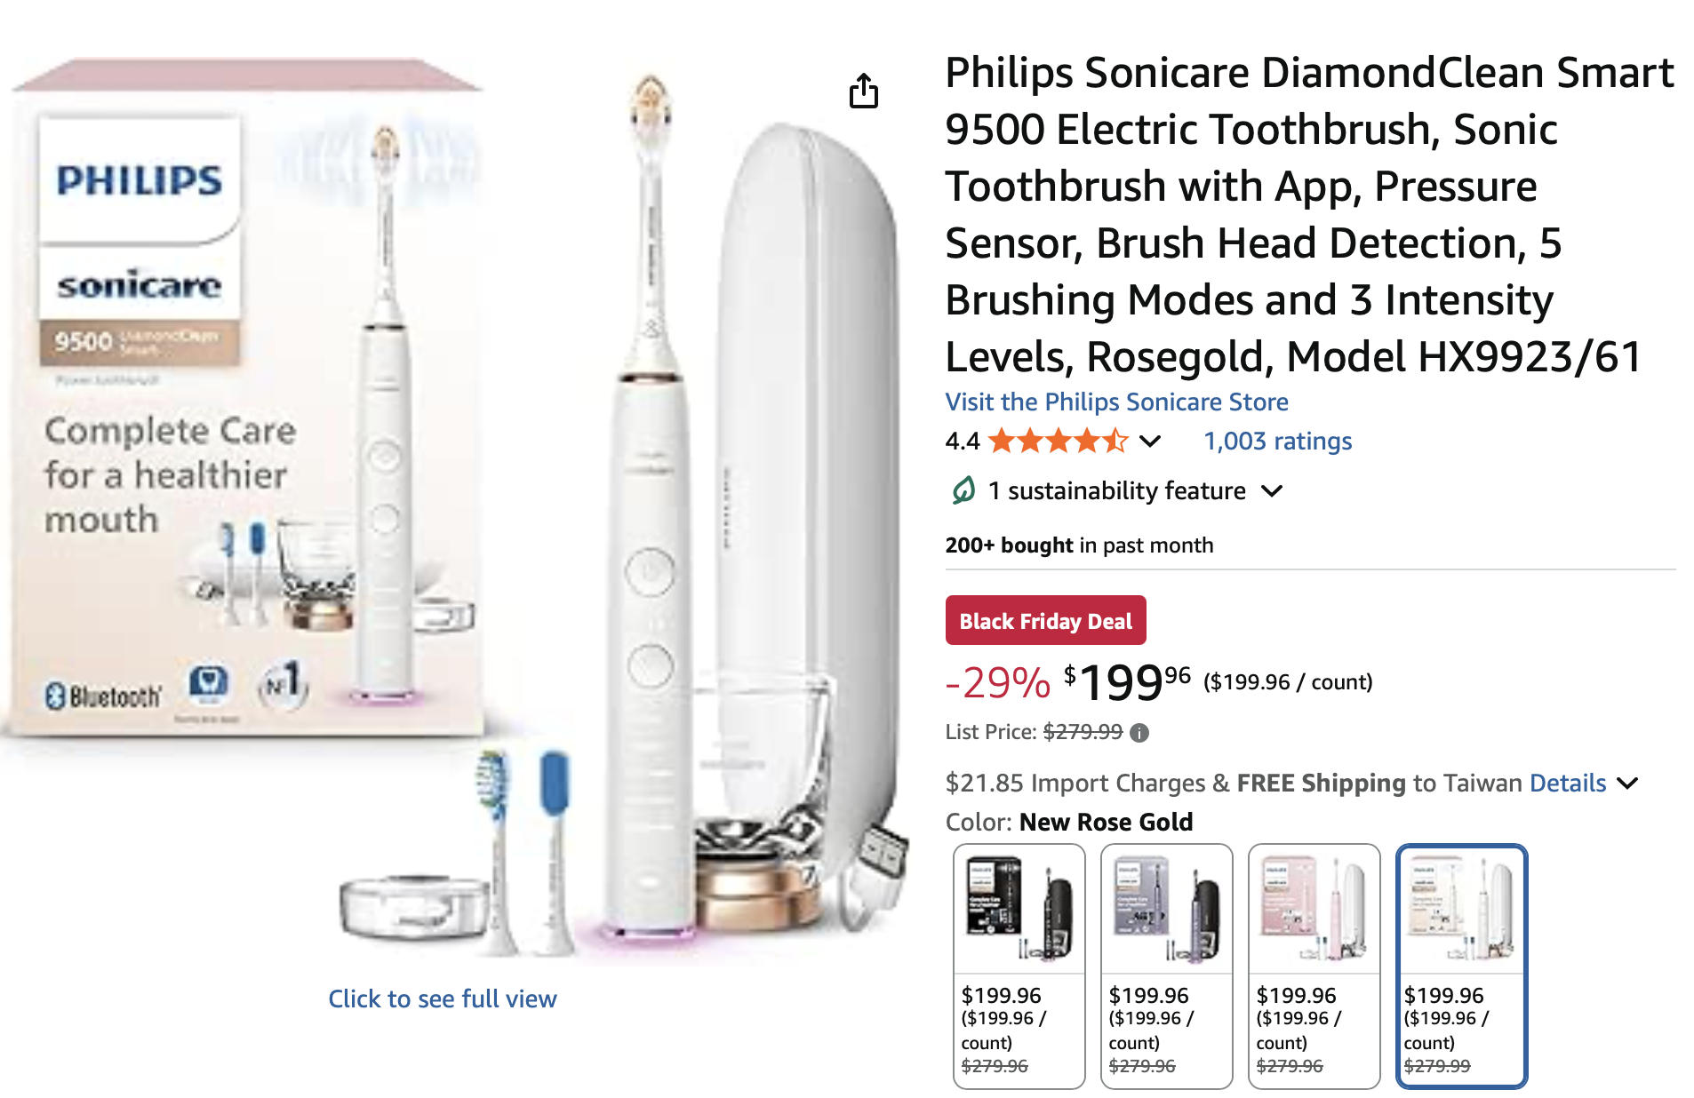Screen dimensions: 1694x1098
Task: Expand the sustainability feature chevron
Action: click(x=1272, y=490)
